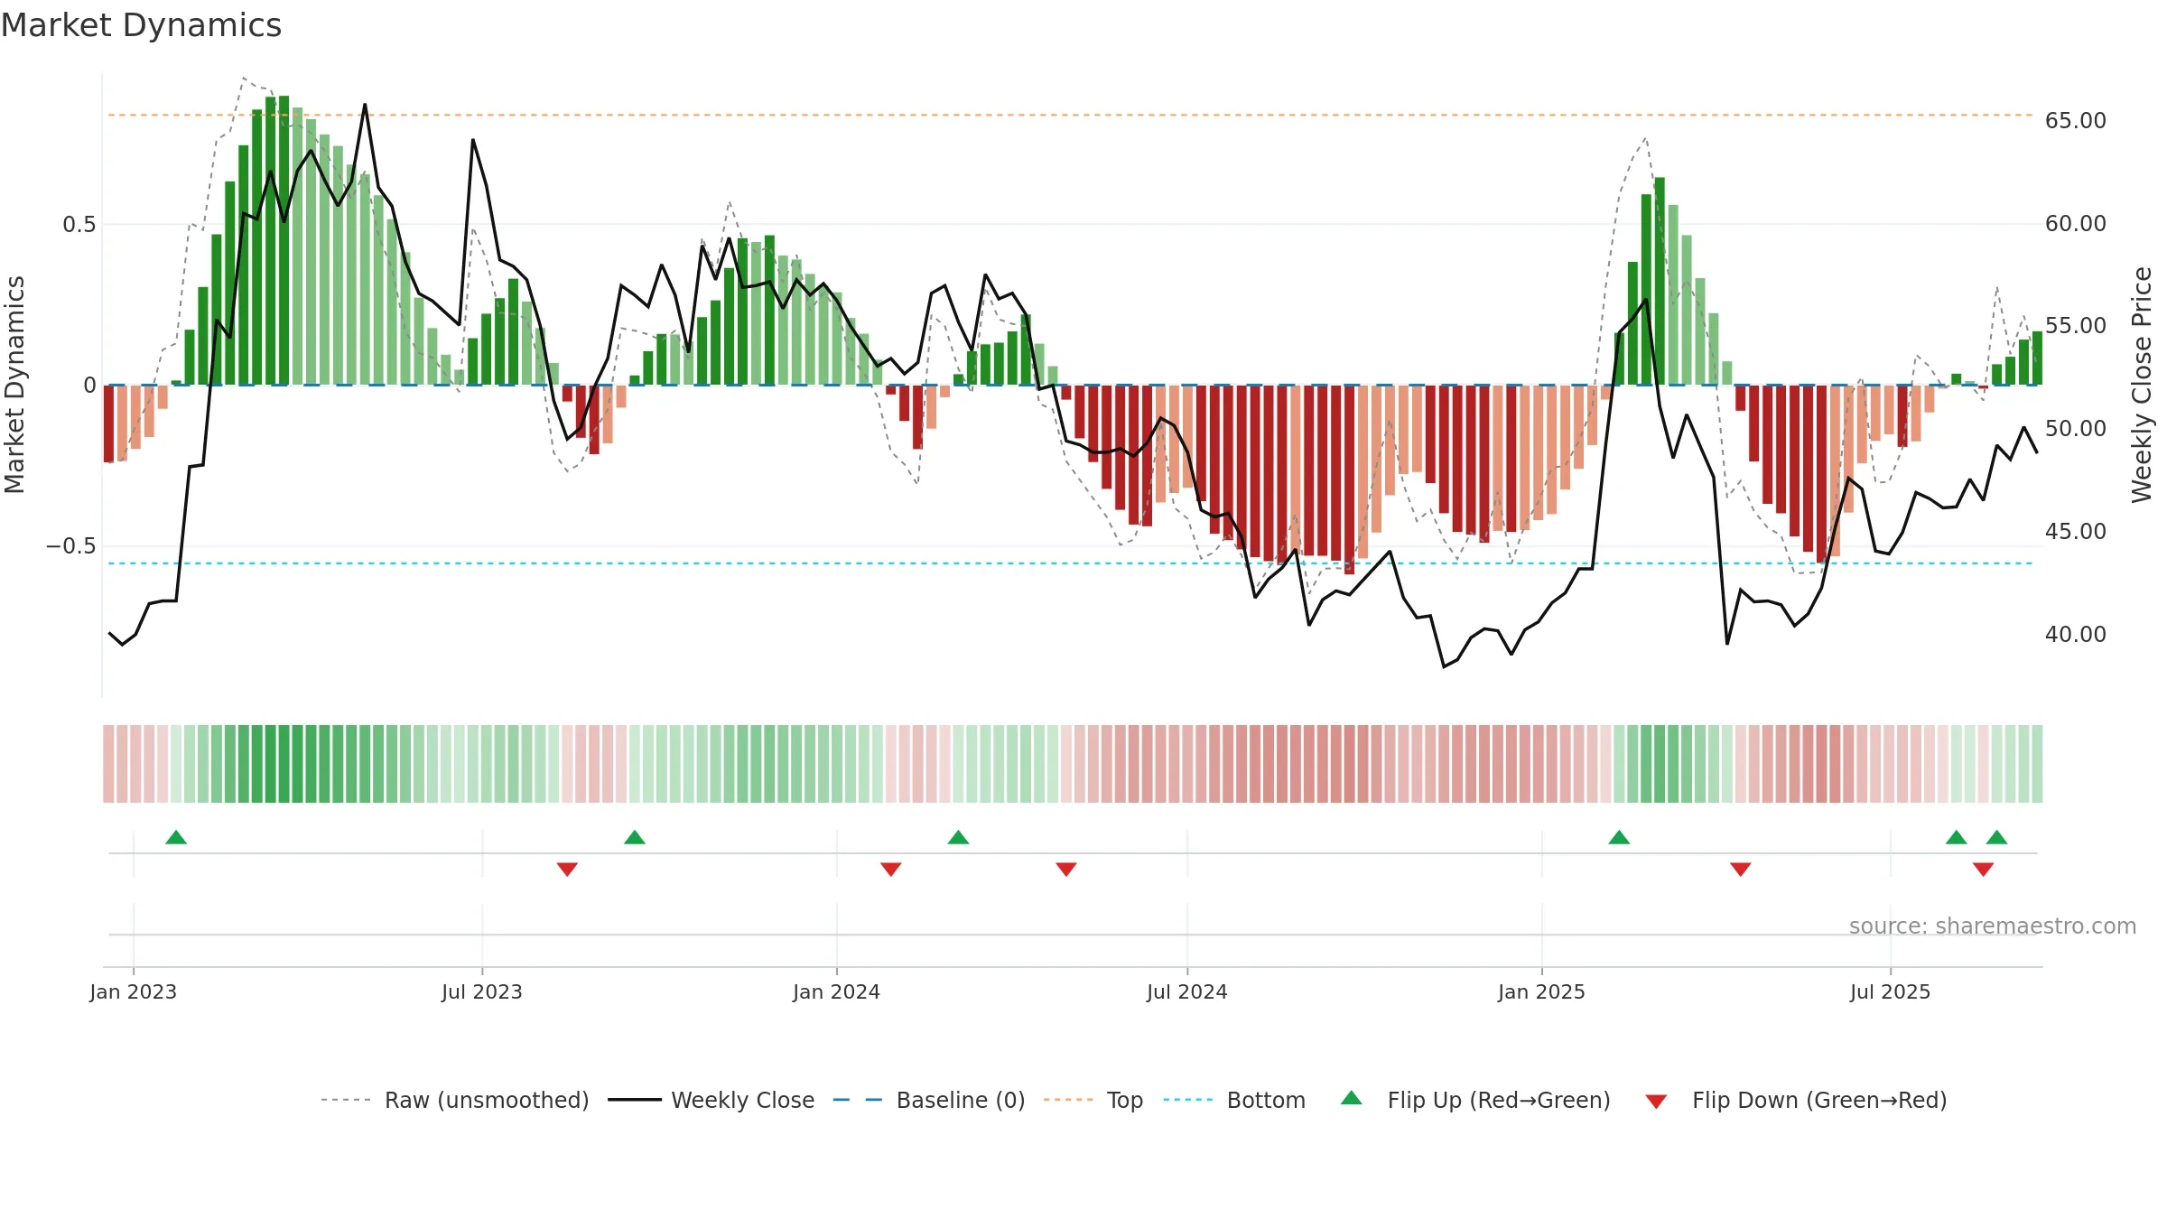
Task: Click the Weekly Close Price axis title
Action: 2142,385
